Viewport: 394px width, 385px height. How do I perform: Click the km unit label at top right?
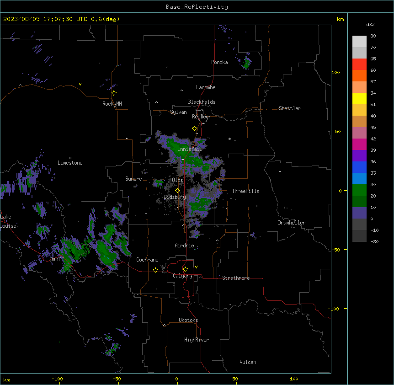click(x=341, y=19)
